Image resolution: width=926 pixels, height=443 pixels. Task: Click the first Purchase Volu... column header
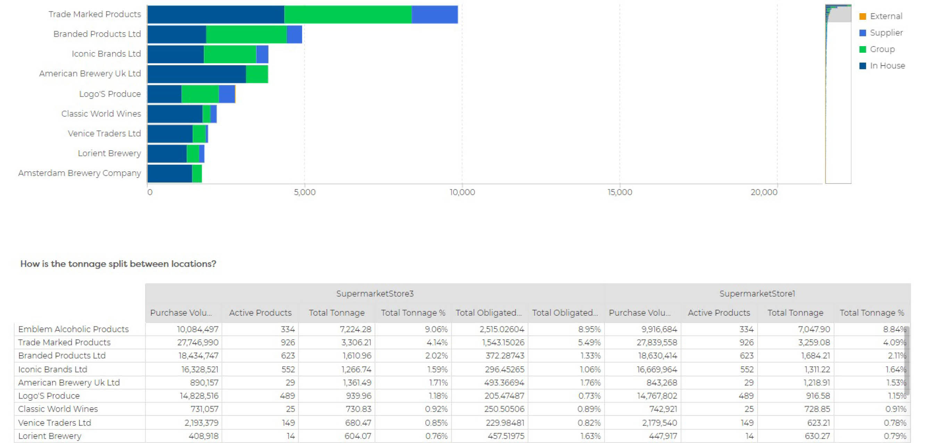point(181,313)
